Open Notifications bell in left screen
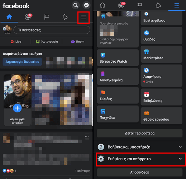The image size is (186, 179). [65, 17]
